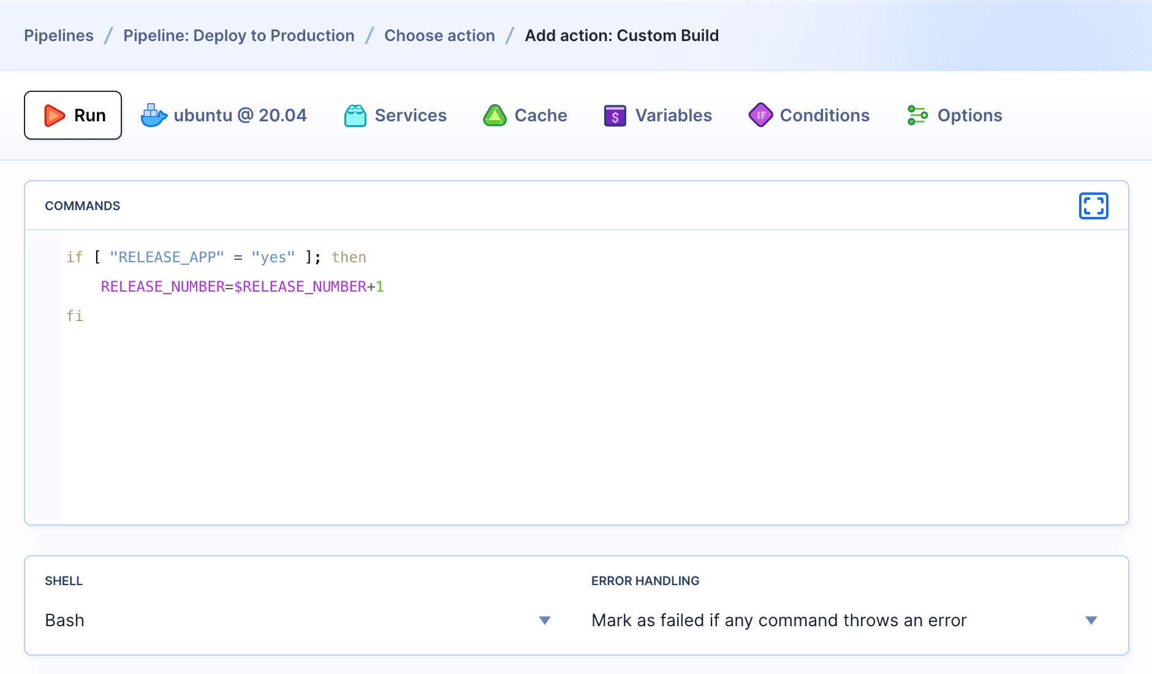Click the green Options sliders icon
The width and height of the screenshot is (1152, 674).
click(x=917, y=115)
